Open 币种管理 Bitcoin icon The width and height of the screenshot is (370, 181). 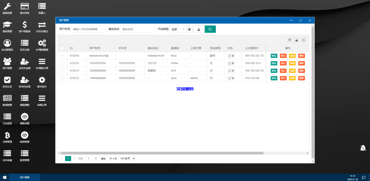(7, 135)
